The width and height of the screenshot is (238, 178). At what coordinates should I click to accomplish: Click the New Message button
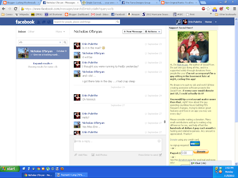133,32
